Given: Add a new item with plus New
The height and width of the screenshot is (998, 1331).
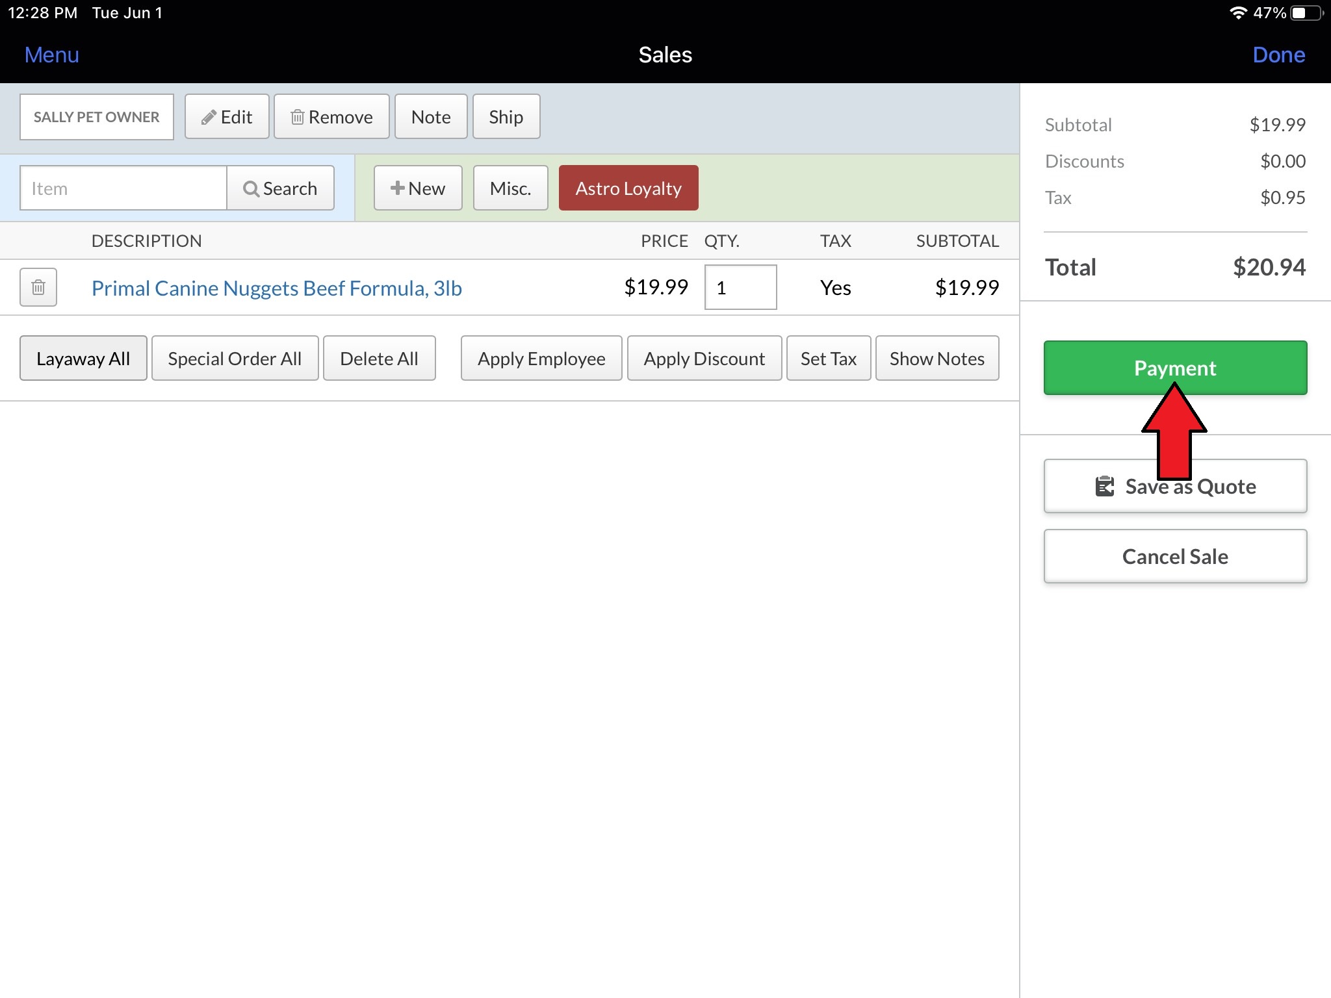Looking at the screenshot, I should pos(418,188).
